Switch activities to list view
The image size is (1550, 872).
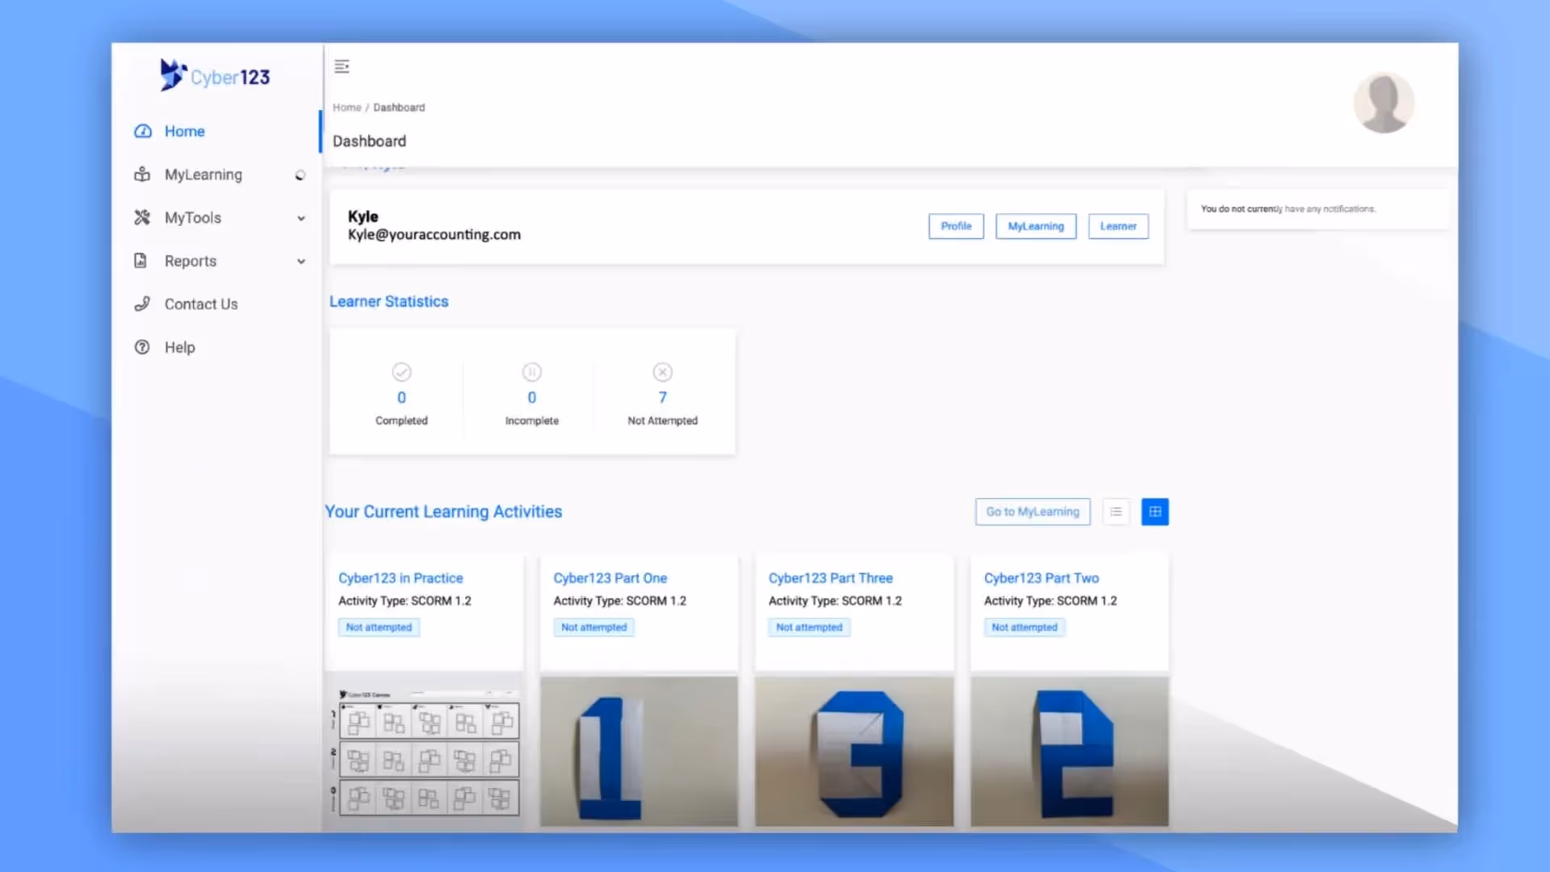tap(1116, 512)
